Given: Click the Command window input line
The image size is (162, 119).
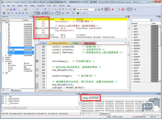Looking at the screenshot, I should click(41, 111).
